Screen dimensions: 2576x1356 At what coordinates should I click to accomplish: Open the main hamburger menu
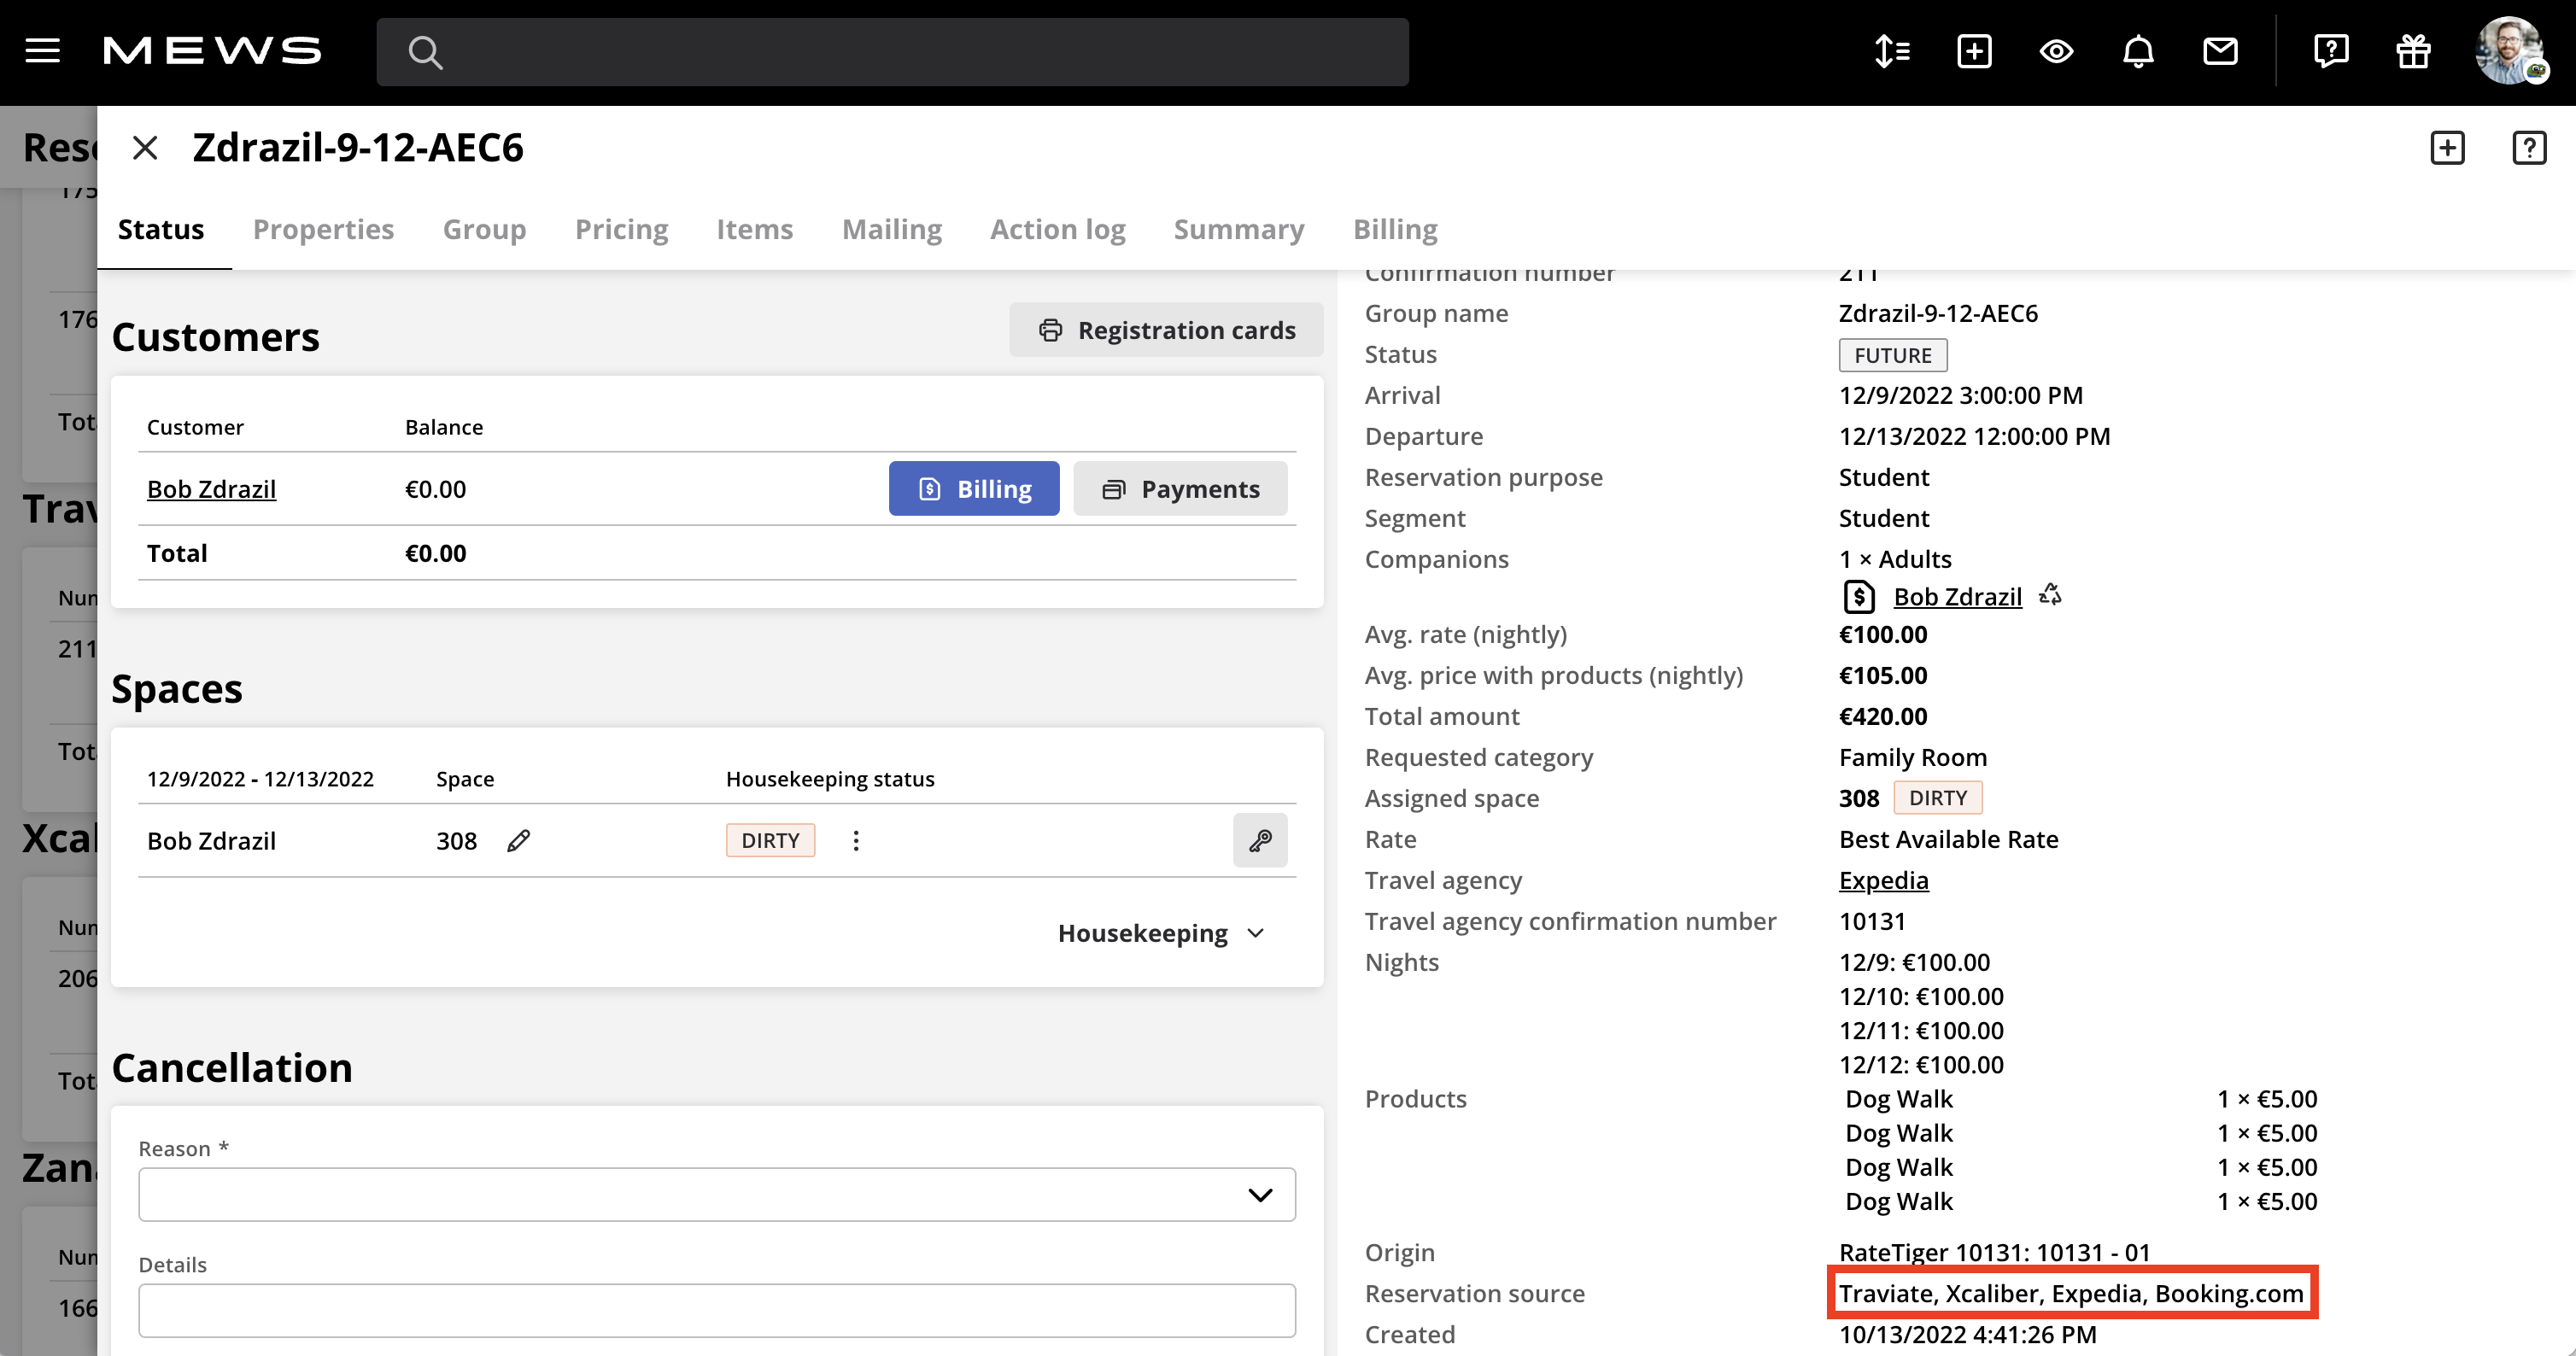[x=42, y=51]
